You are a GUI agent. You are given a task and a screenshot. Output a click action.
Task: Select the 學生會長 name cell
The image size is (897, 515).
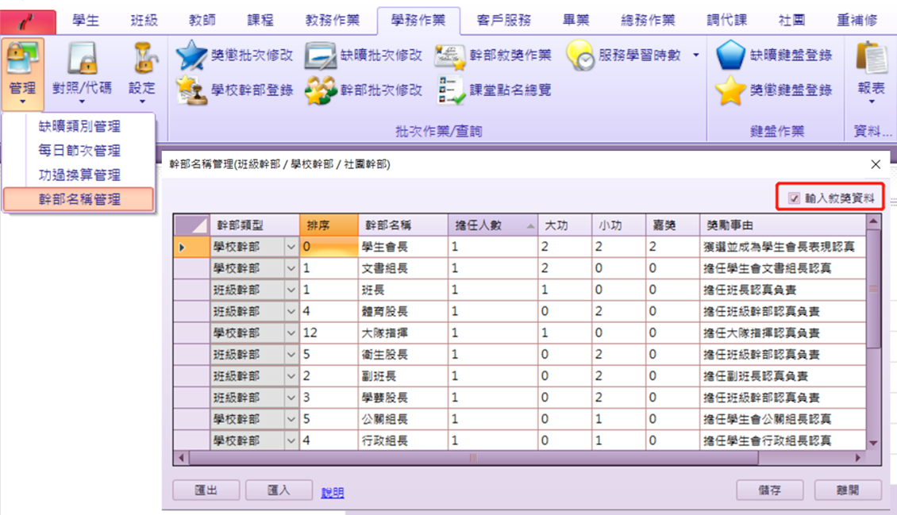click(403, 247)
